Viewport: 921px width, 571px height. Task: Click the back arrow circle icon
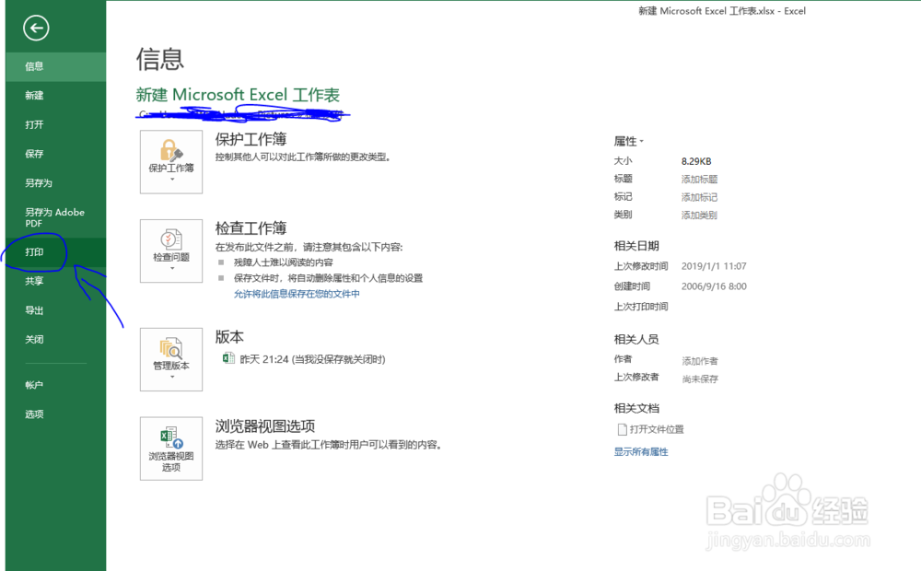pos(36,28)
